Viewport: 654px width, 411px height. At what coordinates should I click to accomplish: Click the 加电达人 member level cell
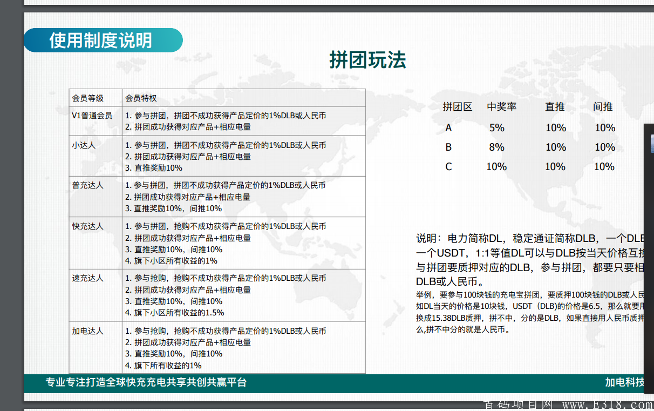point(88,331)
